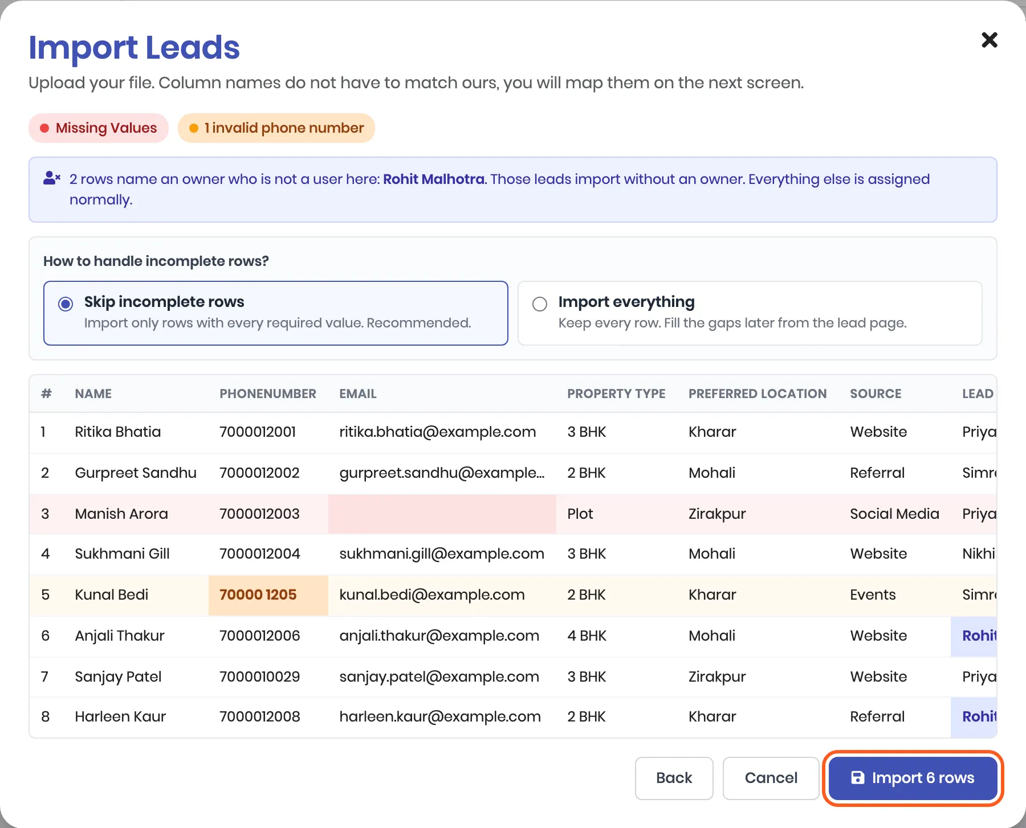Viewport: 1026px width, 828px height.
Task: Click the PHONENUMBER column header
Action: click(268, 393)
